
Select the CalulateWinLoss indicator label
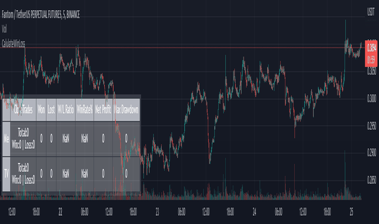pyautogui.click(x=13, y=44)
